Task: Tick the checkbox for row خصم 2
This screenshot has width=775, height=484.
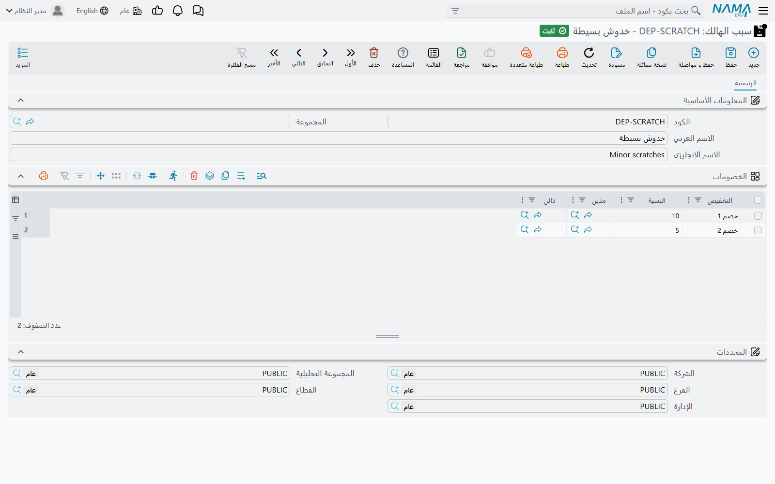Action: (x=758, y=230)
